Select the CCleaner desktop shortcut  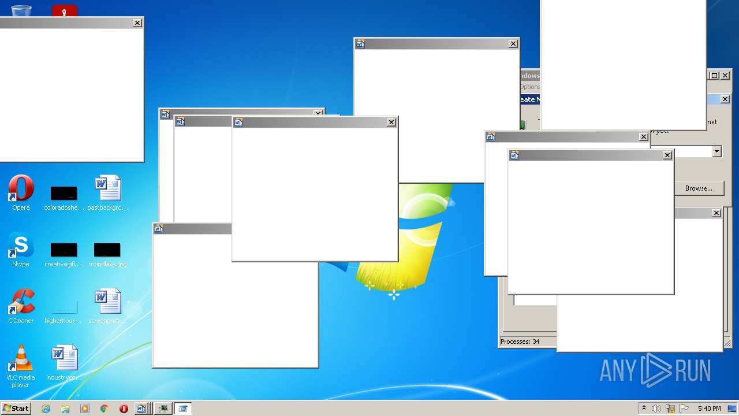point(21,306)
